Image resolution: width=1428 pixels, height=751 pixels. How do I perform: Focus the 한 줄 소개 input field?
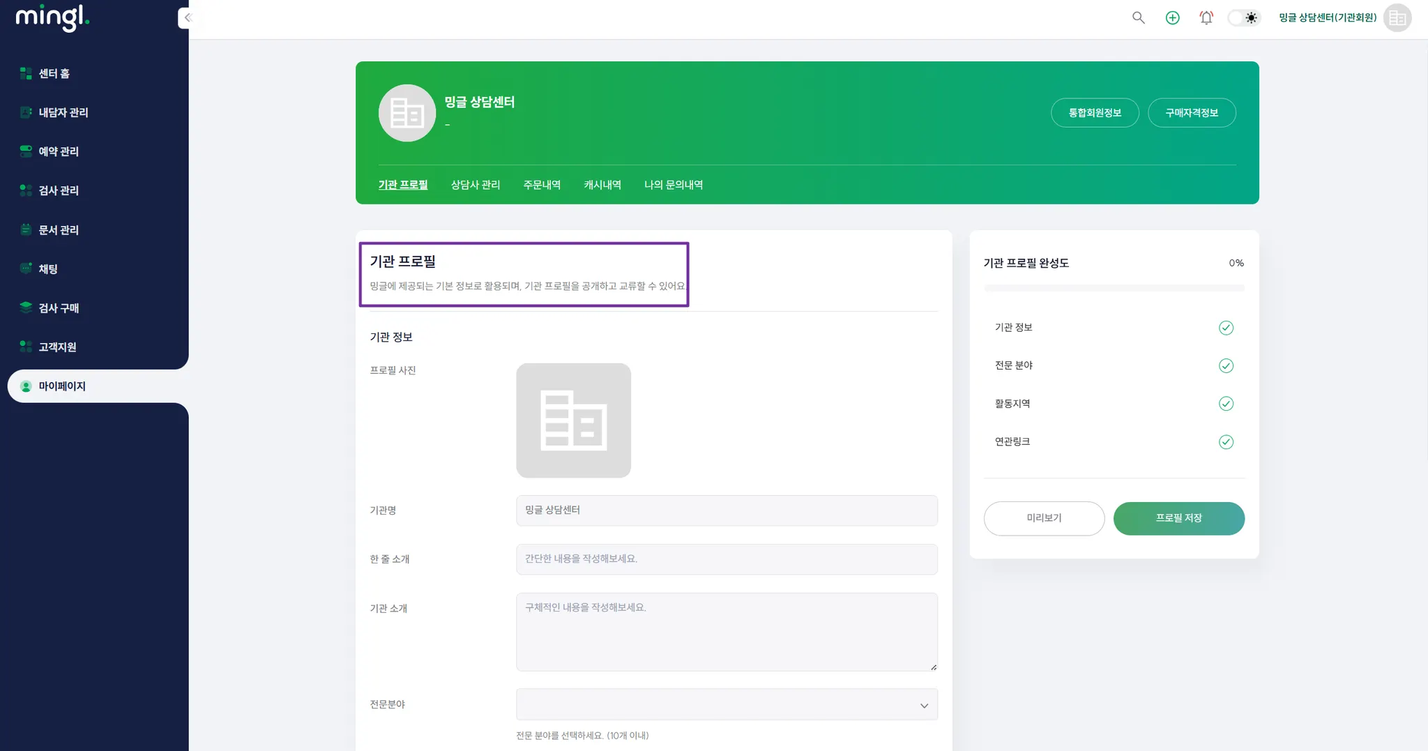[x=727, y=559]
